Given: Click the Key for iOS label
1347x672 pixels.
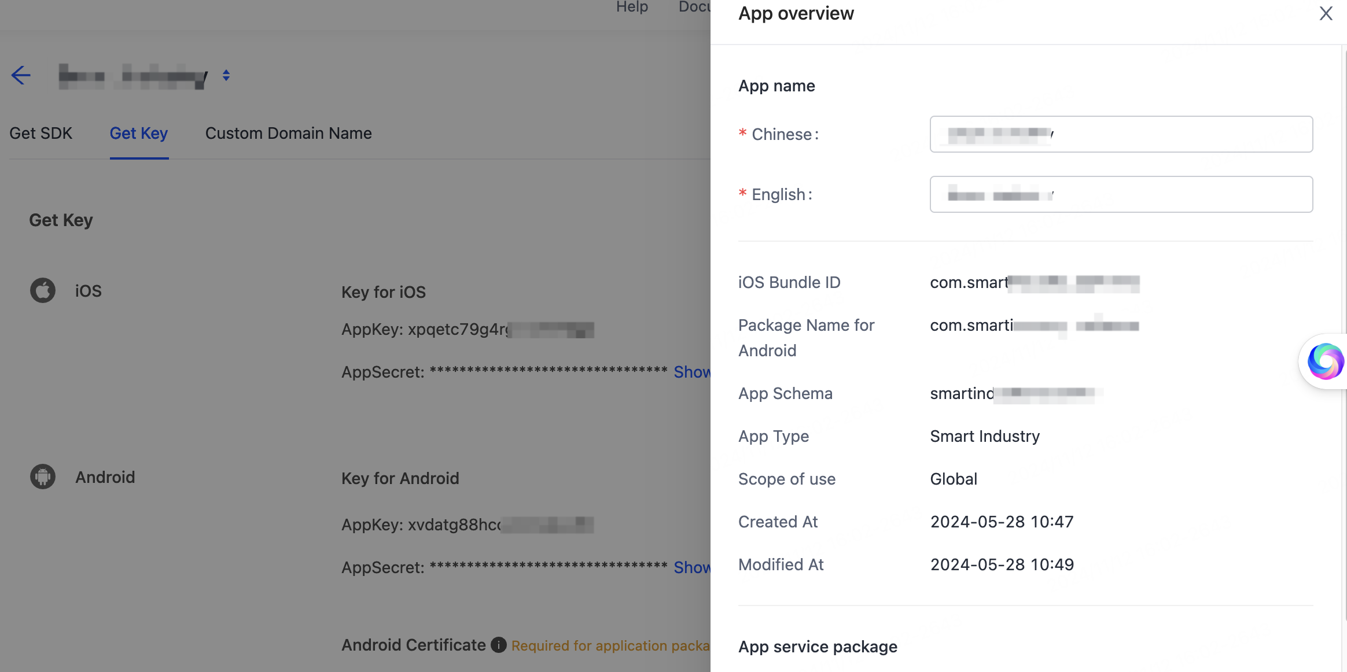Looking at the screenshot, I should click(383, 292).
